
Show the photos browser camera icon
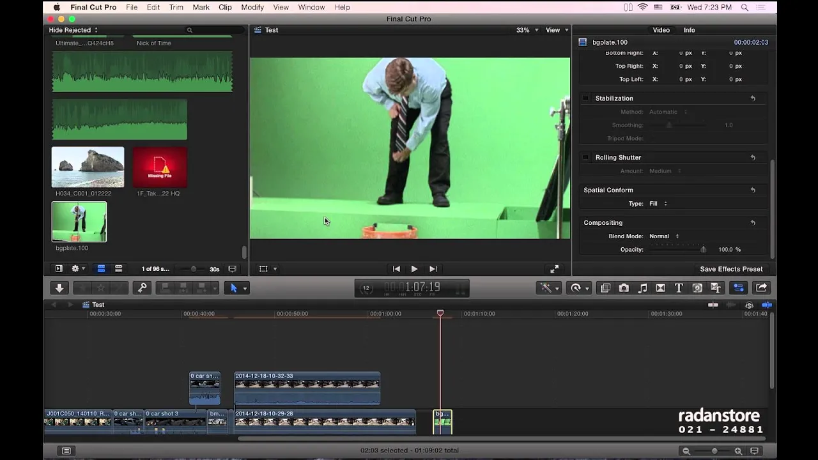pos(624,288)
